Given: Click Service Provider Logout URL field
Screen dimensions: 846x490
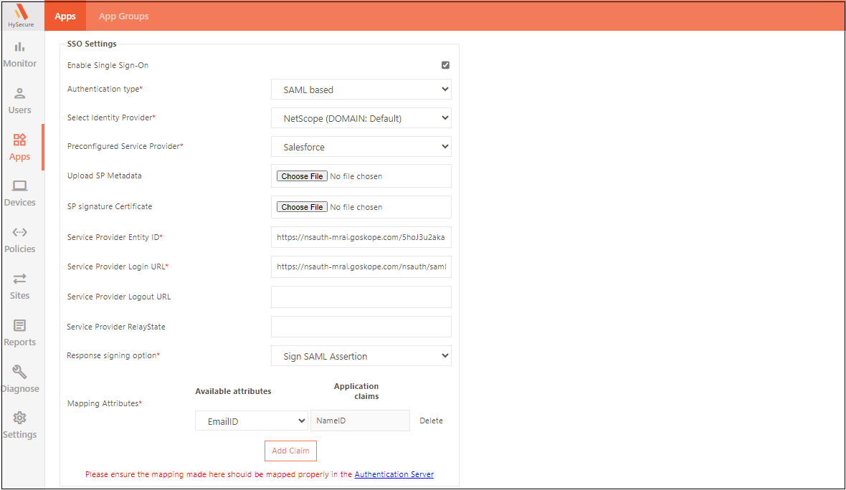Looking at the screenshot, I should click(361, 297).
